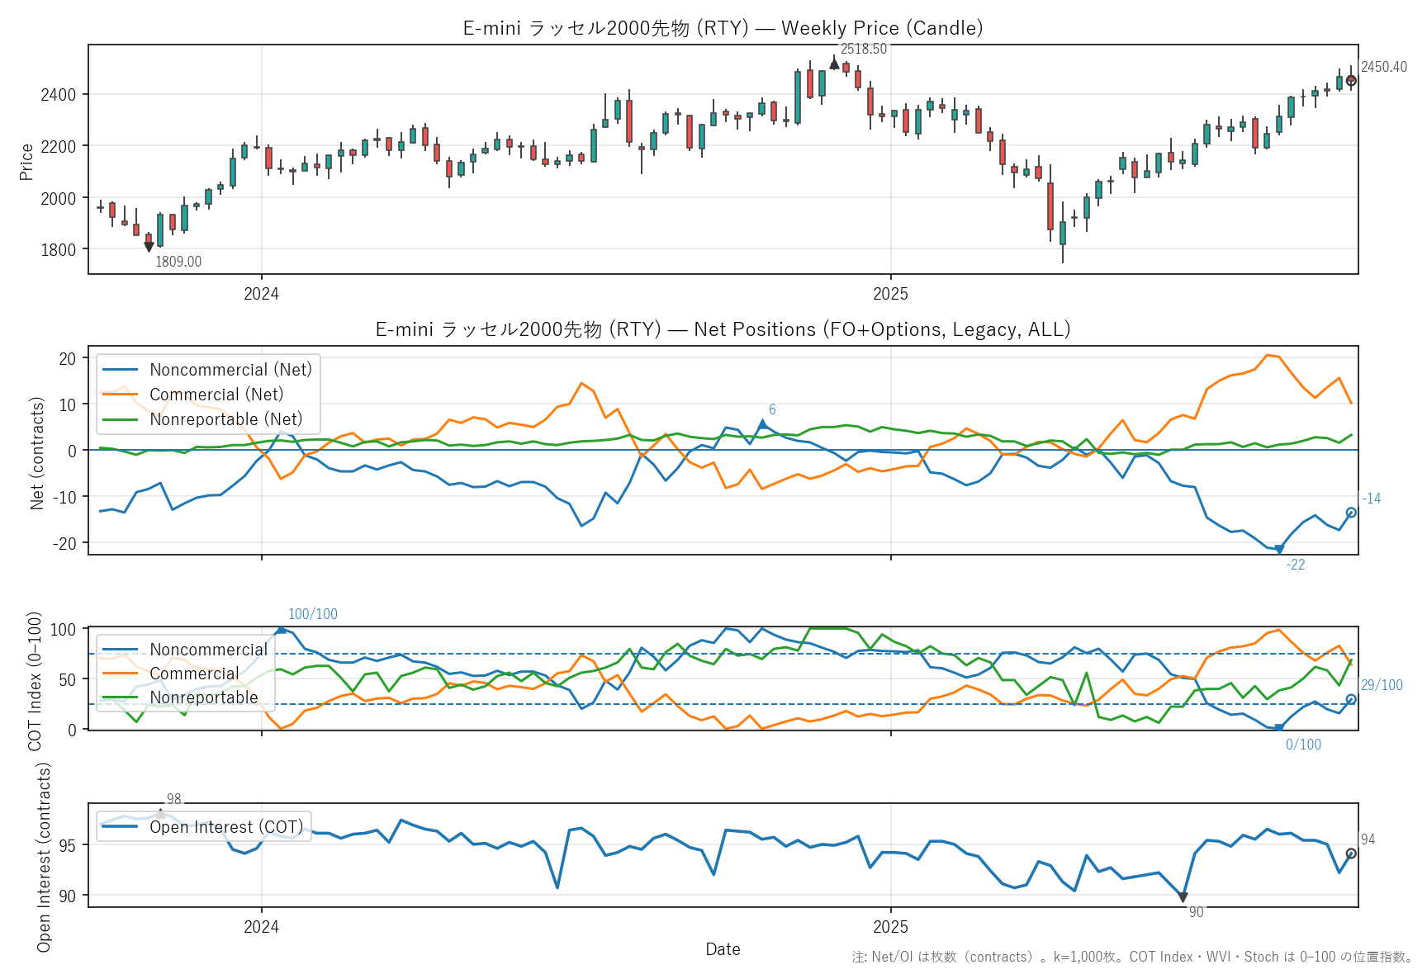Click the Nonreportable entry in COT Index legend

(204, 697)
